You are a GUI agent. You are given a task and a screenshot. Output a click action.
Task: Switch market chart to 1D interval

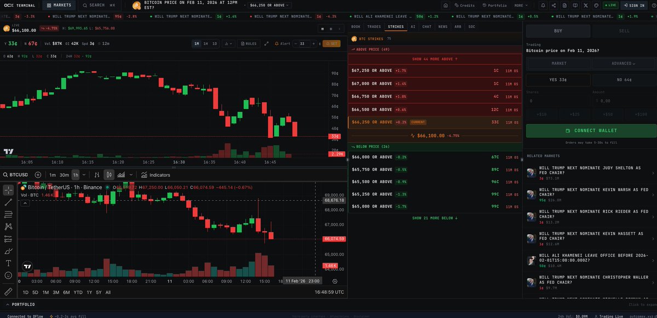click(x=215, y=44)
